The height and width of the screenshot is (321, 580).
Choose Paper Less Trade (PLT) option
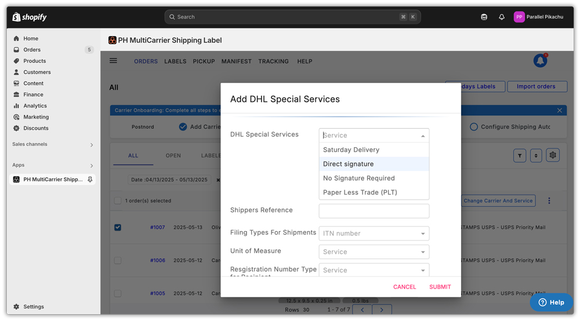pyautogui.click(x=374, y=192)
